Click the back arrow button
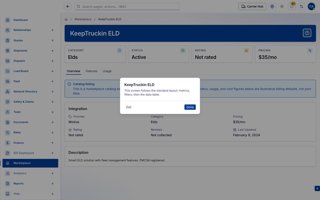Viewport: 320px width, 200px height. 68,7
